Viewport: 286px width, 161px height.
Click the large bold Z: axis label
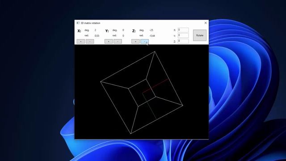coord(134,31)
